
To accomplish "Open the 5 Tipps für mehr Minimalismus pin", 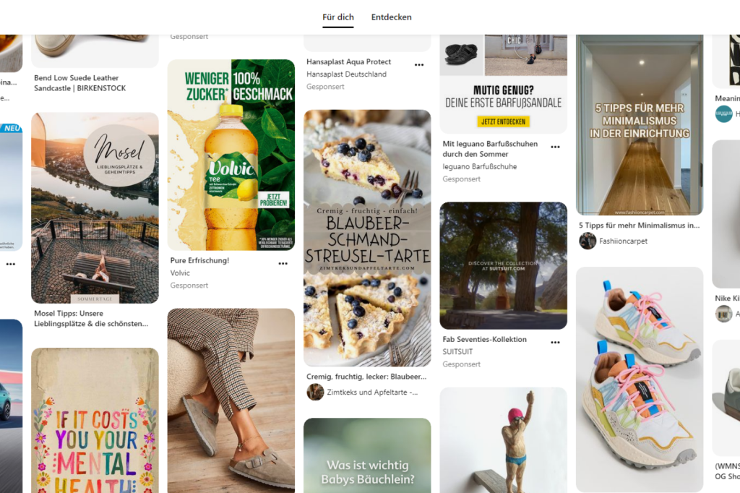I will pyautogui.click(x=640, y=124).
